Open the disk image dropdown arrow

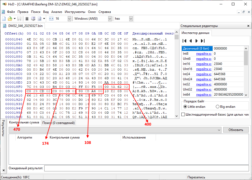[x=44, y=19]
